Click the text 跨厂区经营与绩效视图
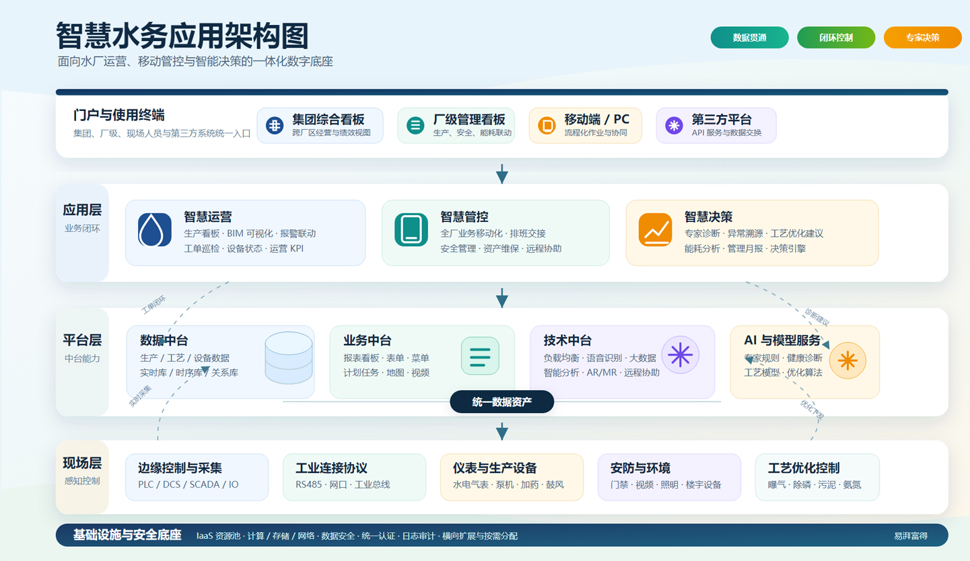970x561 pixels. tap(331, 133)
